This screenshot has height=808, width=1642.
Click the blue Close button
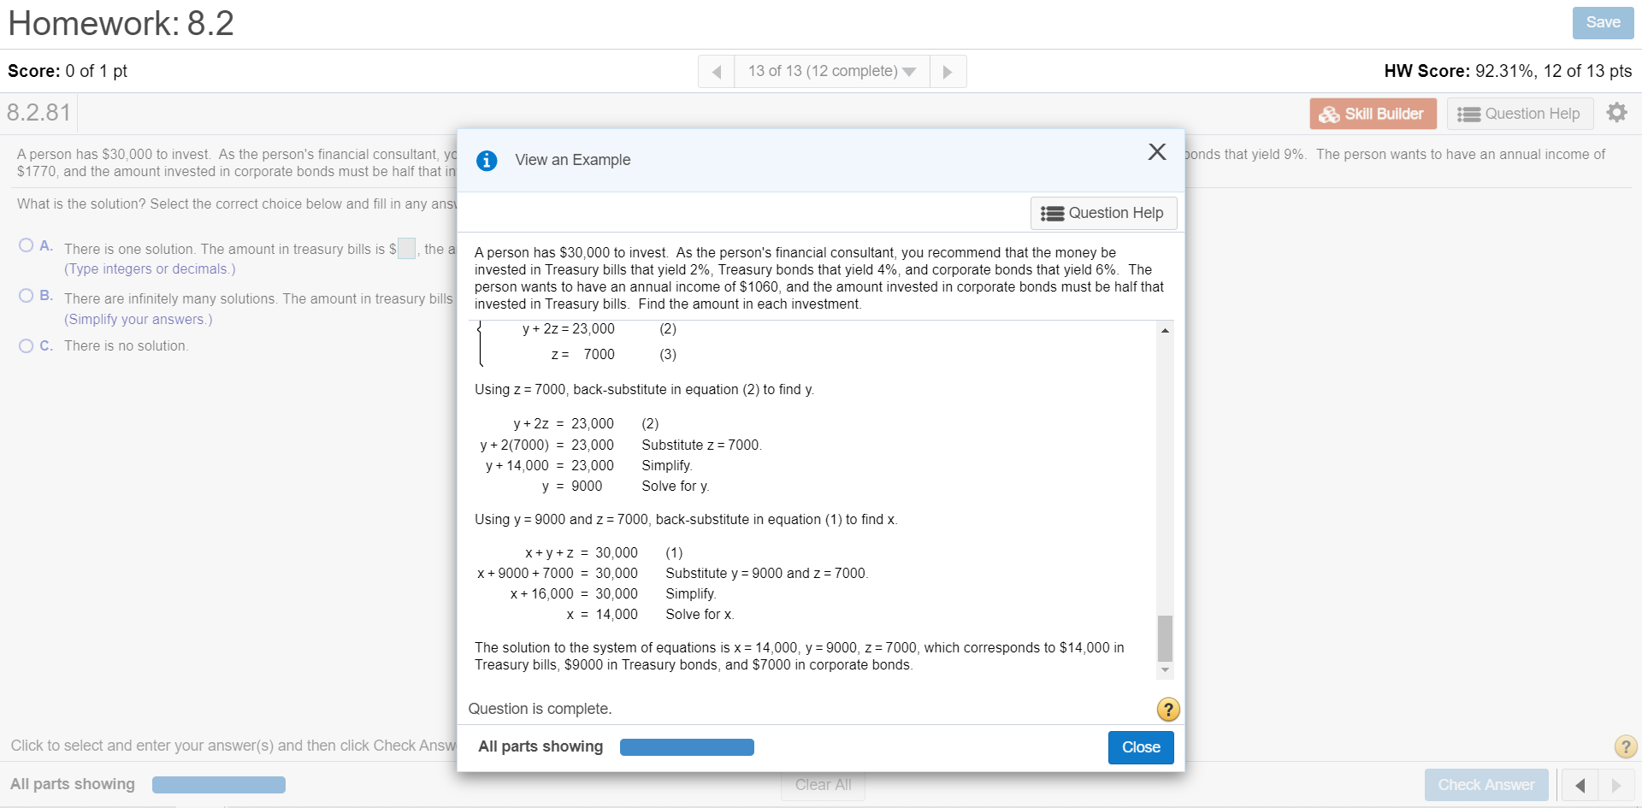(1141, 747)
